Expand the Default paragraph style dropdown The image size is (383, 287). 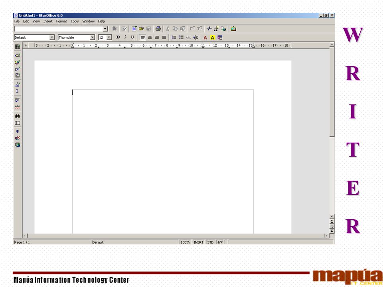[x=52, y=37]
